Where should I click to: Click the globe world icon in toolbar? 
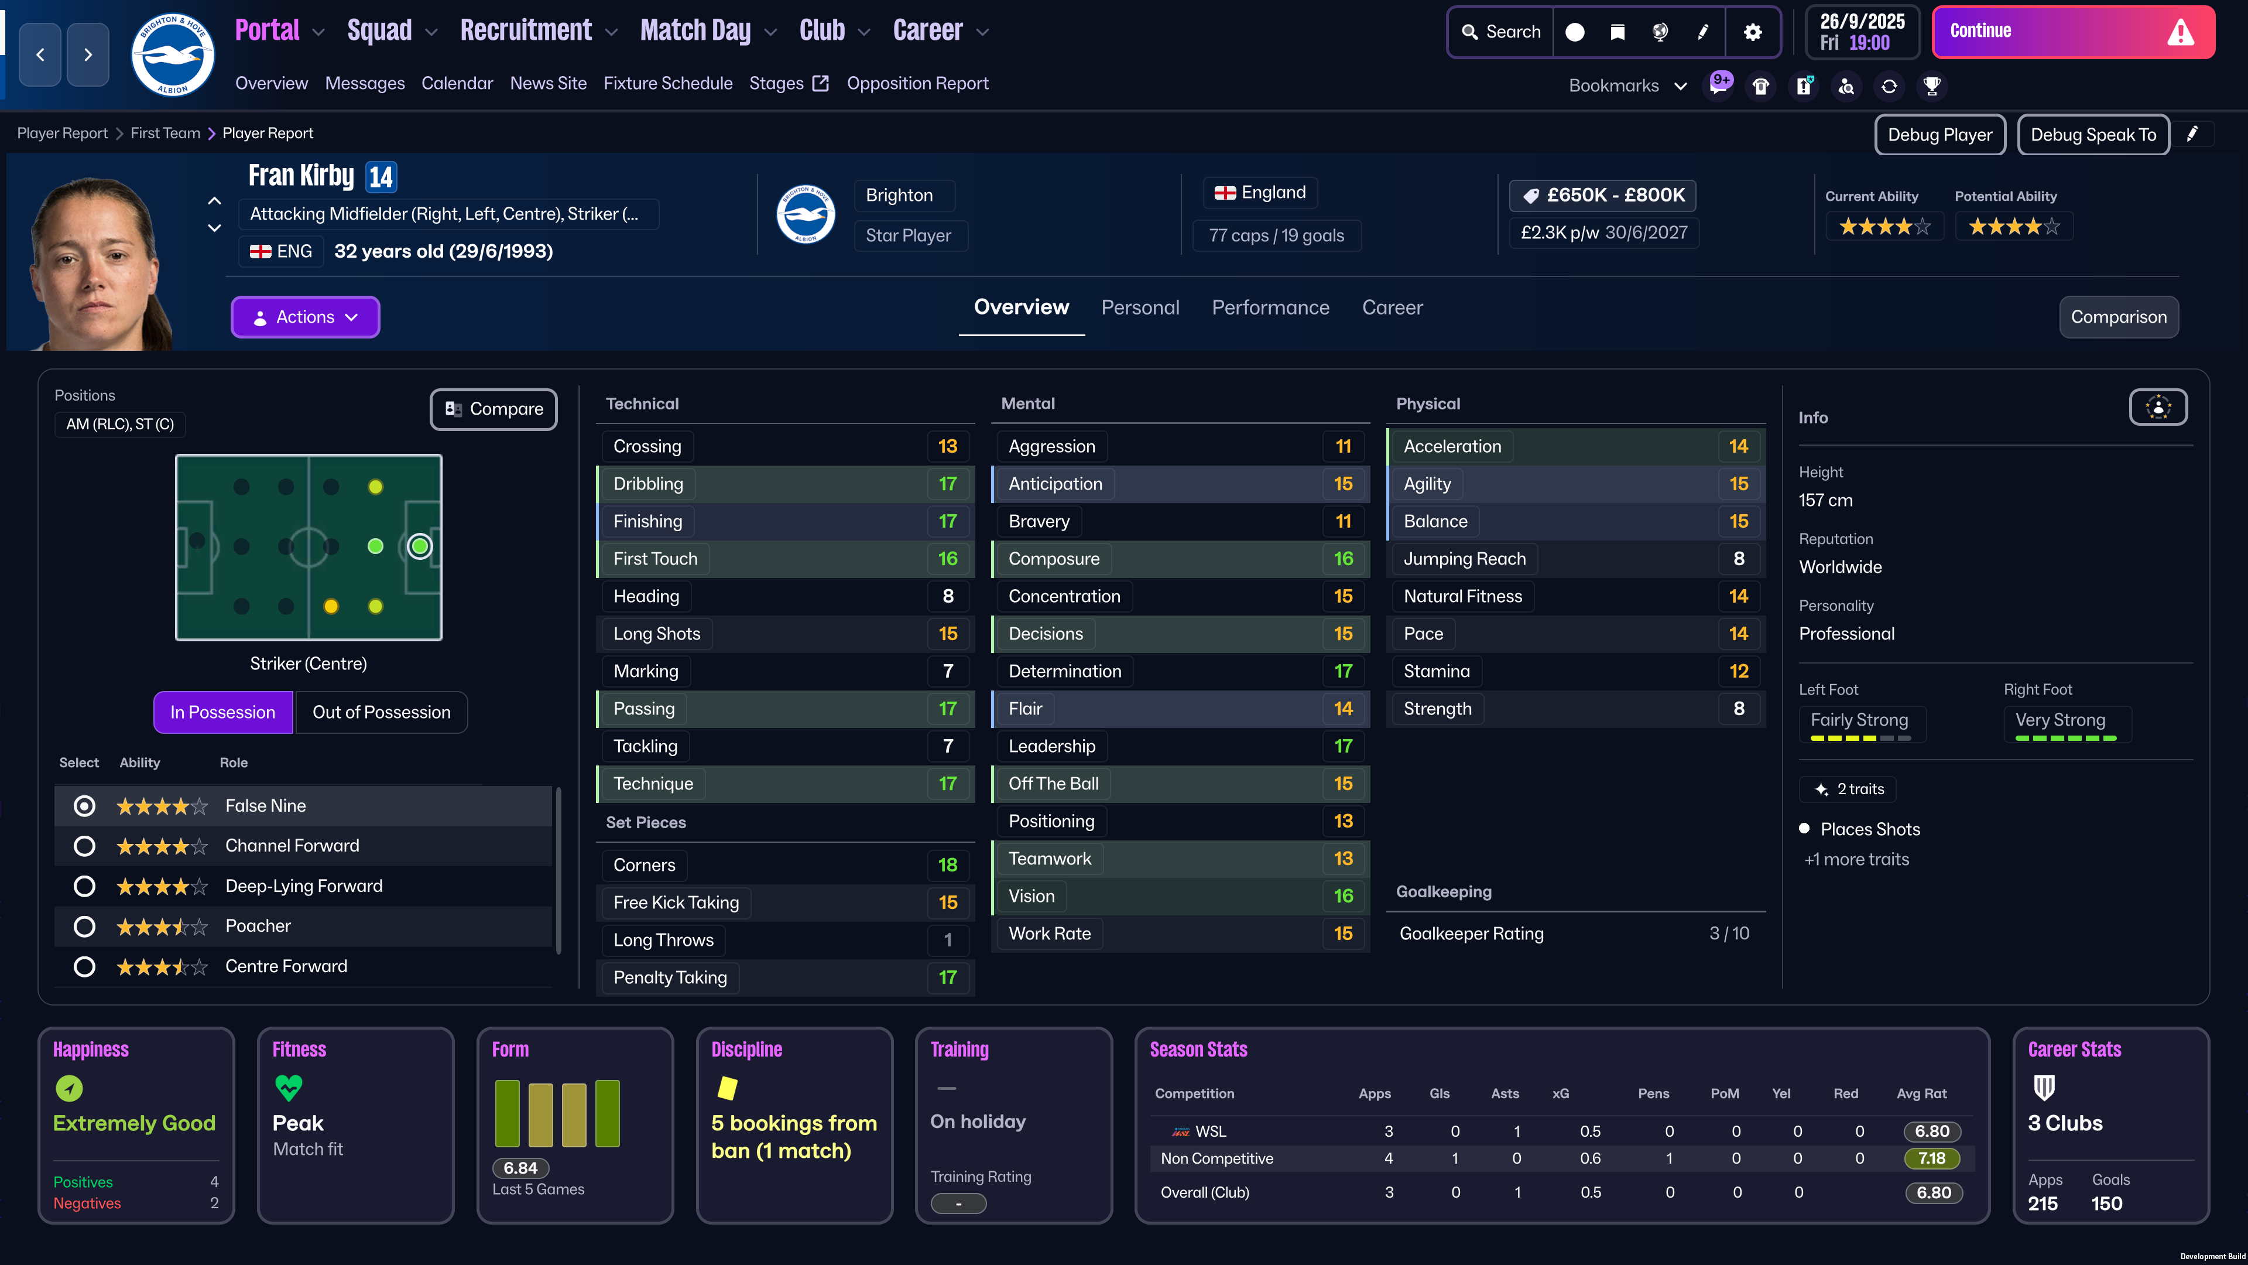pos(1660,32)
